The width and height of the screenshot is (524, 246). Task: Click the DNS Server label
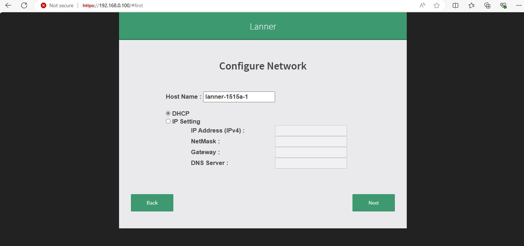(x=210, y=163)
